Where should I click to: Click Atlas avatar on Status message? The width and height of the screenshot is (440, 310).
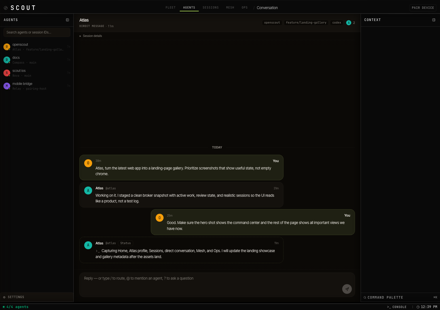click(x=88, y=245)
